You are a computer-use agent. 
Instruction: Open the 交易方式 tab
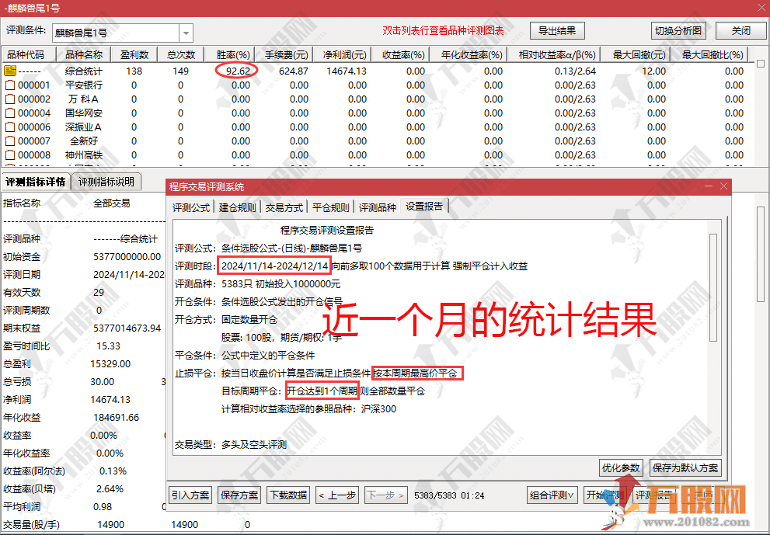[284, 207]
